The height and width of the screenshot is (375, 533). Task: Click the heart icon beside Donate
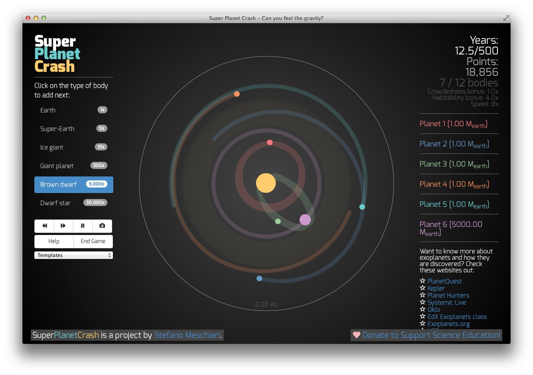point(357,335)
